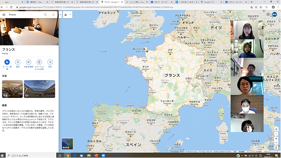Collapse the side panel arrow

(60, 15)
